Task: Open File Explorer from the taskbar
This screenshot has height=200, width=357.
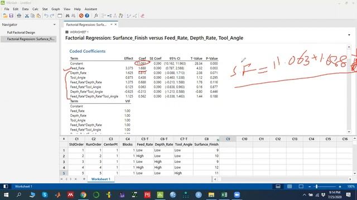Action: (211, 195)
